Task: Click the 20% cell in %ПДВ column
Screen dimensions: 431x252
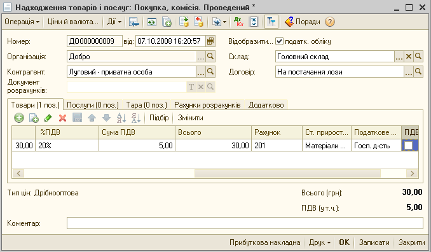Action: 67,146
